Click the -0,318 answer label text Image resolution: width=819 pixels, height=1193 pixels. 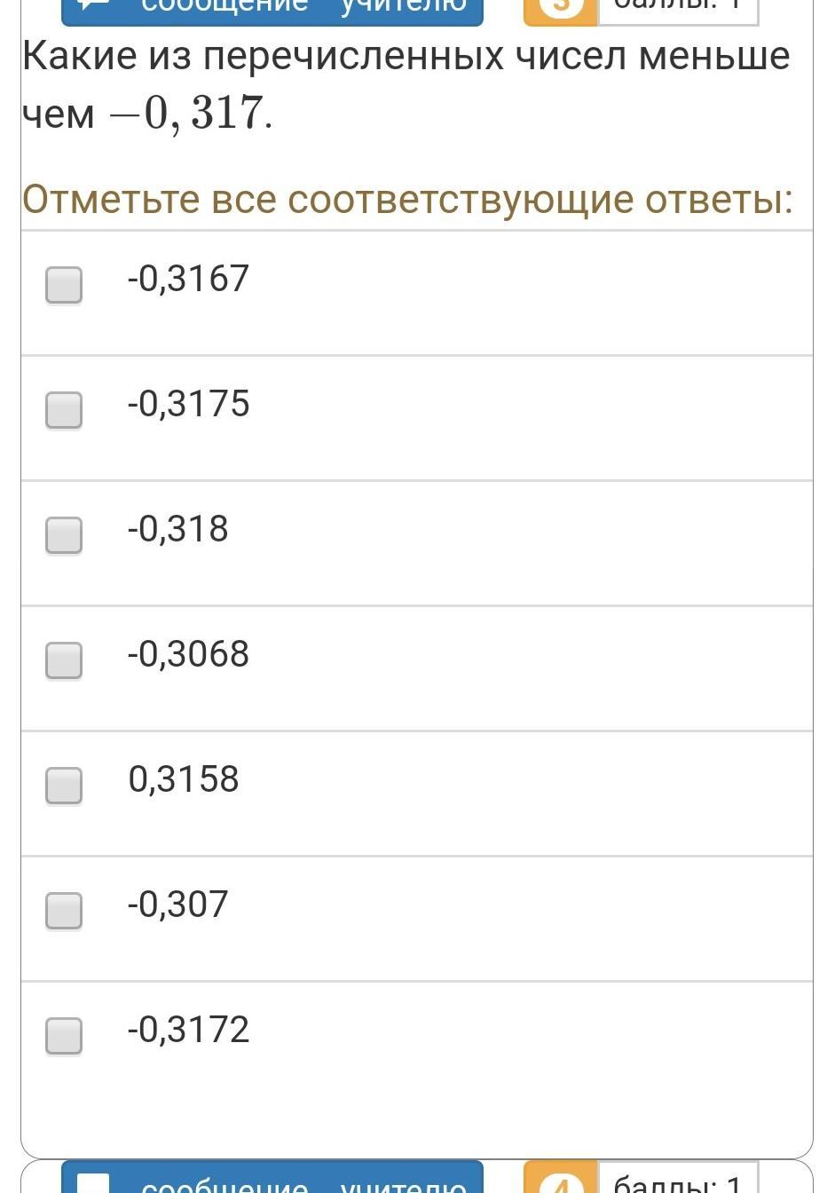pyautogui.click(x=177, y=529)
